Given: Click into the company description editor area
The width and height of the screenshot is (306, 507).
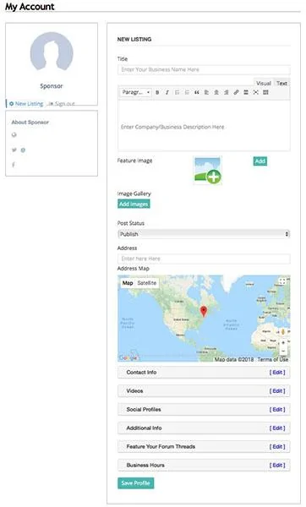Looking at the screenshot, I should coord(204,125).
